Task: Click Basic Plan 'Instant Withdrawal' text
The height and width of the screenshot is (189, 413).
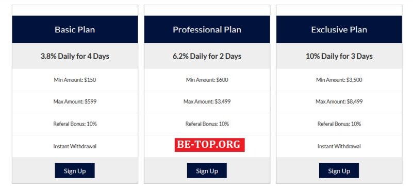Action: [x=75, y=146]
